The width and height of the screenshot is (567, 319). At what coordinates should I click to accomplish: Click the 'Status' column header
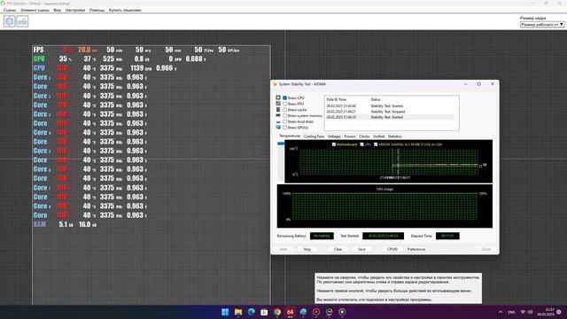click(x=376, y=99)
